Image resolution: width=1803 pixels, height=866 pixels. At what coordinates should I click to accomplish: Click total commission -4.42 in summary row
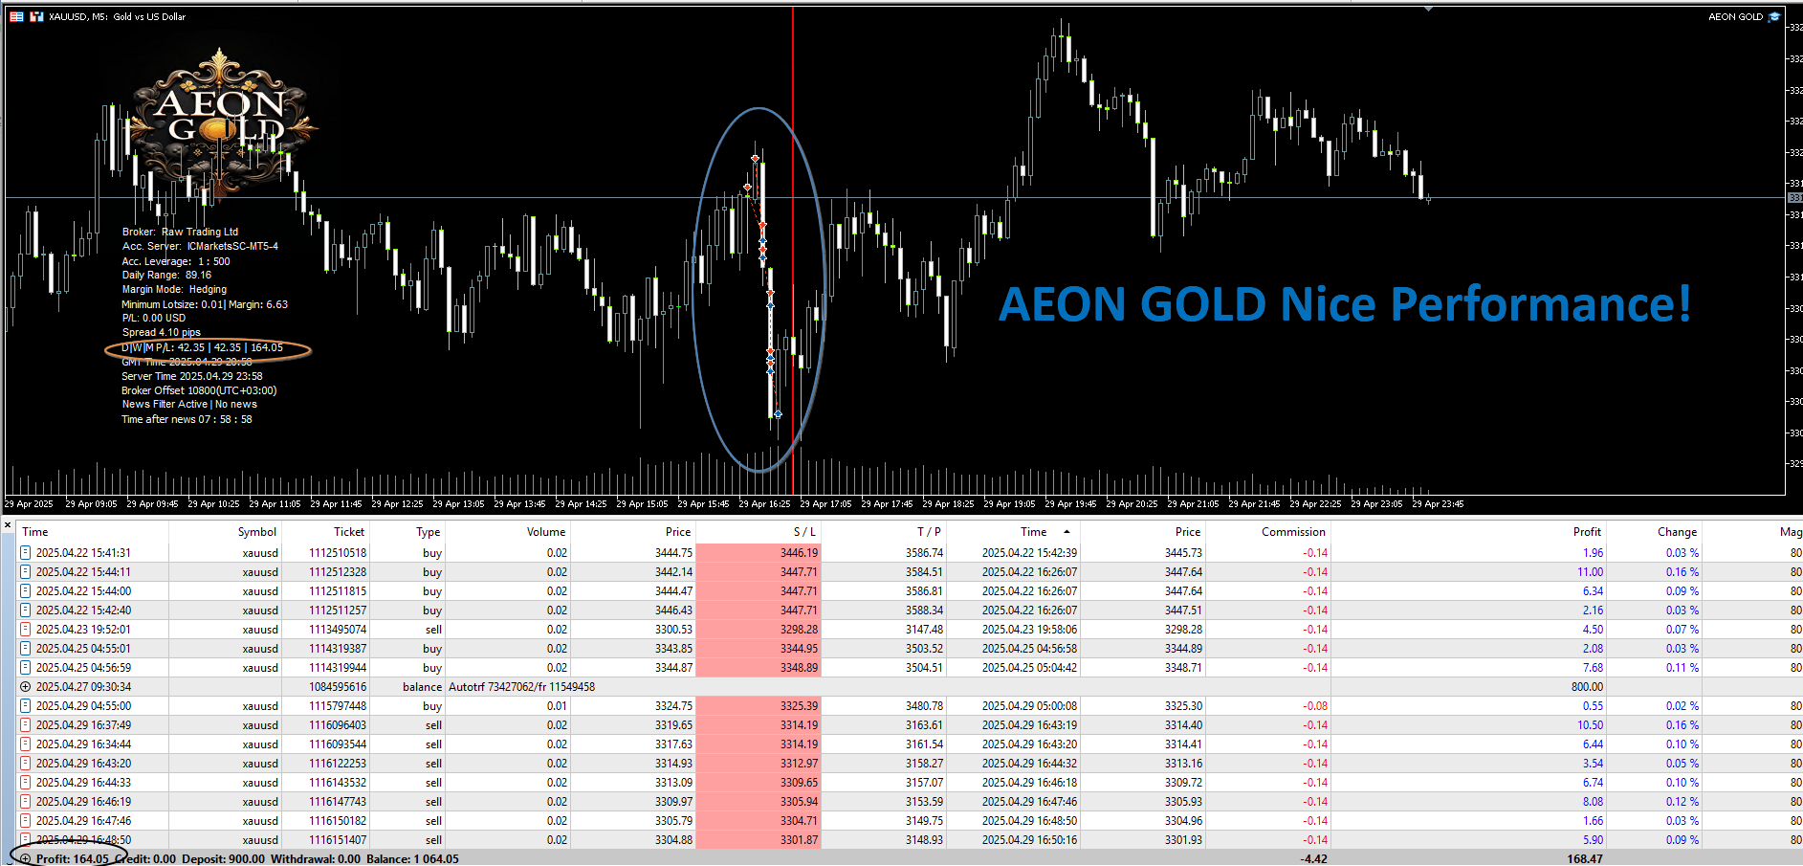pyautogui.click(x=1314, y=859)
